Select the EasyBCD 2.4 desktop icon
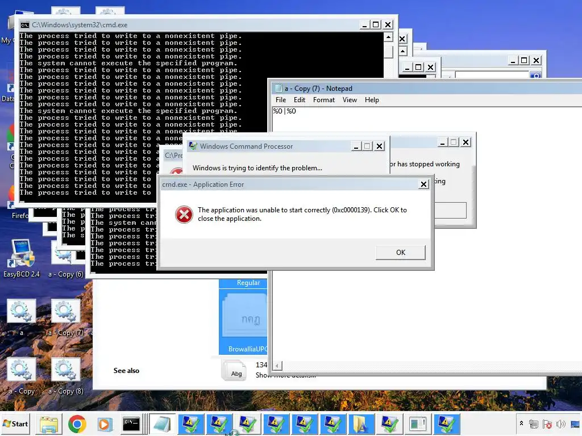Image resolution: width=582 pixels, height=436 pixels. (22, 259)
